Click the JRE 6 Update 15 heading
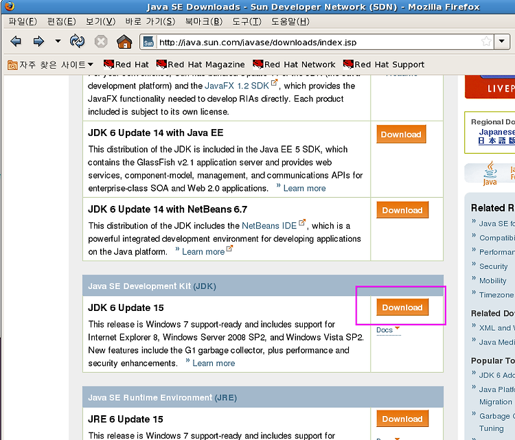Screen dimensions: 515x440 pyautogui.click(x=126, y=419)
